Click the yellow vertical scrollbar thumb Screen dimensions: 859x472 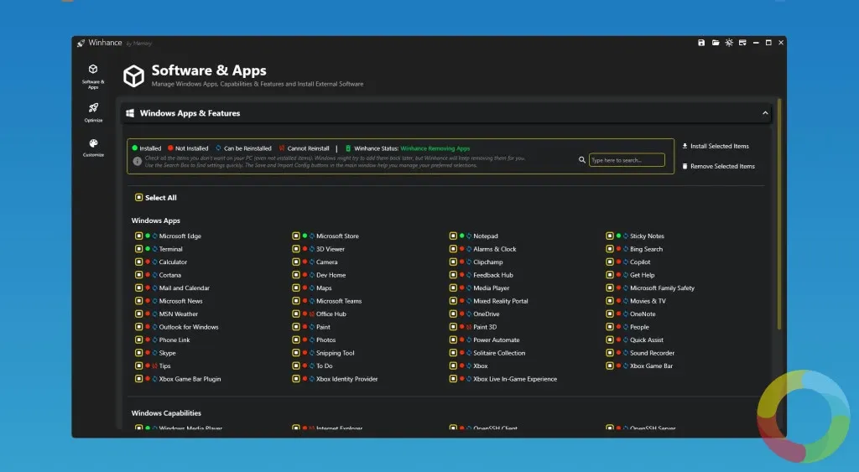779,214
